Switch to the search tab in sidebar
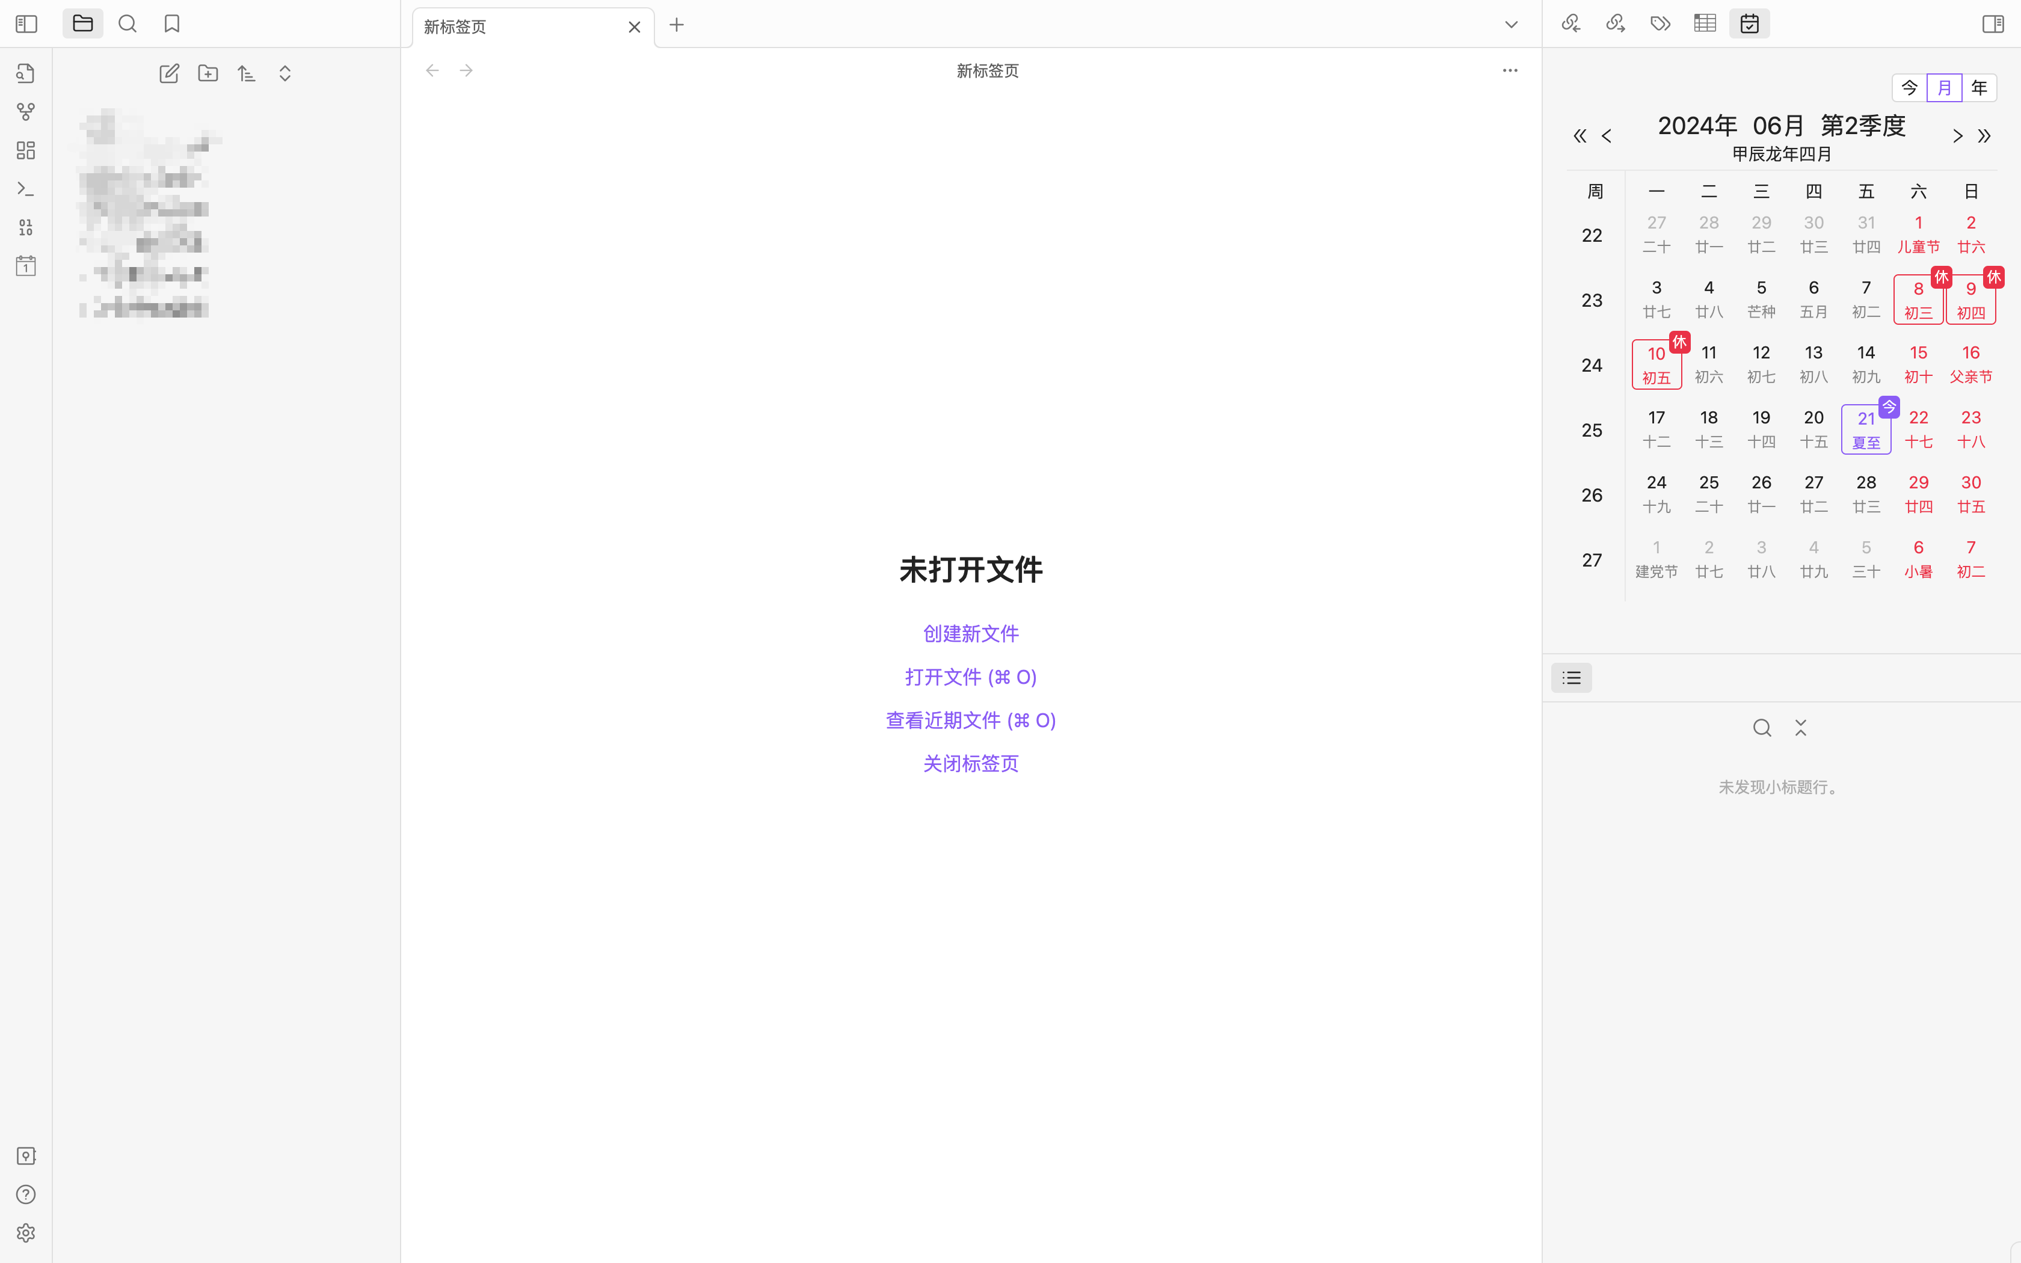The image size is (2021, 1263). pos(128,23)
